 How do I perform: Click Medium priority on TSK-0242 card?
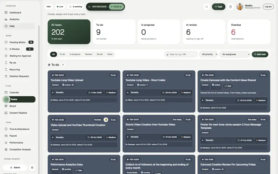[x=186, y=93]
